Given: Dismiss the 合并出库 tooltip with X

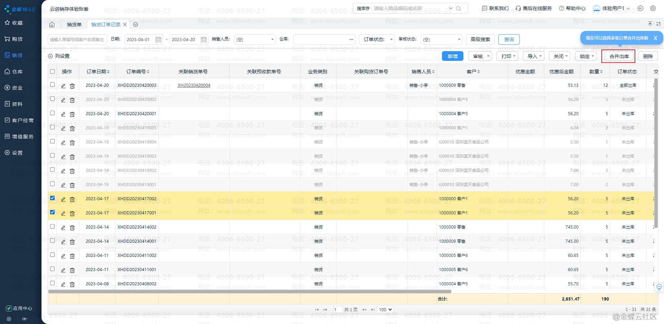Looking at the screenshot, I should [655, 38].
